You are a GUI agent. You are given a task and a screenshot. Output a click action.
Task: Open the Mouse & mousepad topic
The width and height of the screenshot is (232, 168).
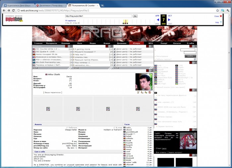tap(85, 52)
